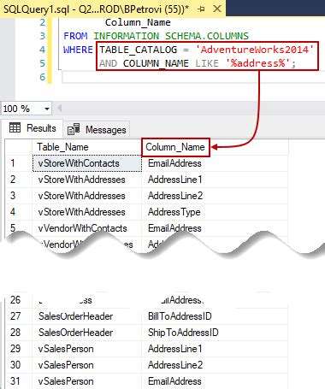Image resolution: width=325 pixels, height=389 pixels.
Task: Select vStoreWithAddresses cell in row 3
Action: [87, 196]
